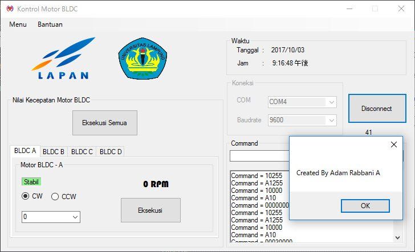Screen dimensions: 415x252
Task: Close the Kontrol Motor BLDC window
Action: tap(401, 9)
